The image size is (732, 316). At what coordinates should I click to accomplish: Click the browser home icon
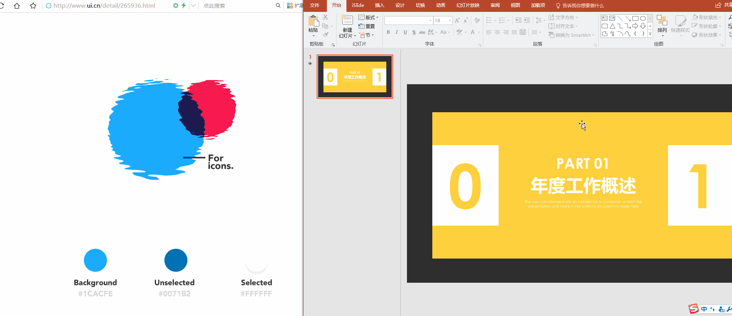click(17, 6)
